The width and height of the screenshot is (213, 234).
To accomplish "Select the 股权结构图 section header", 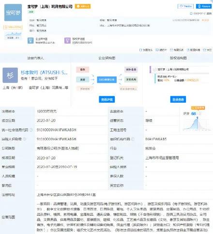I will 178,58.
